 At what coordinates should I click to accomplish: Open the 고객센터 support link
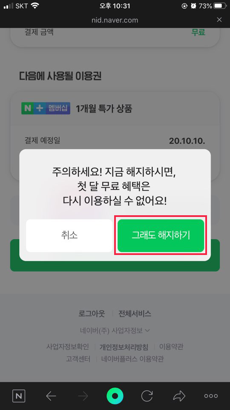(78, 359)
